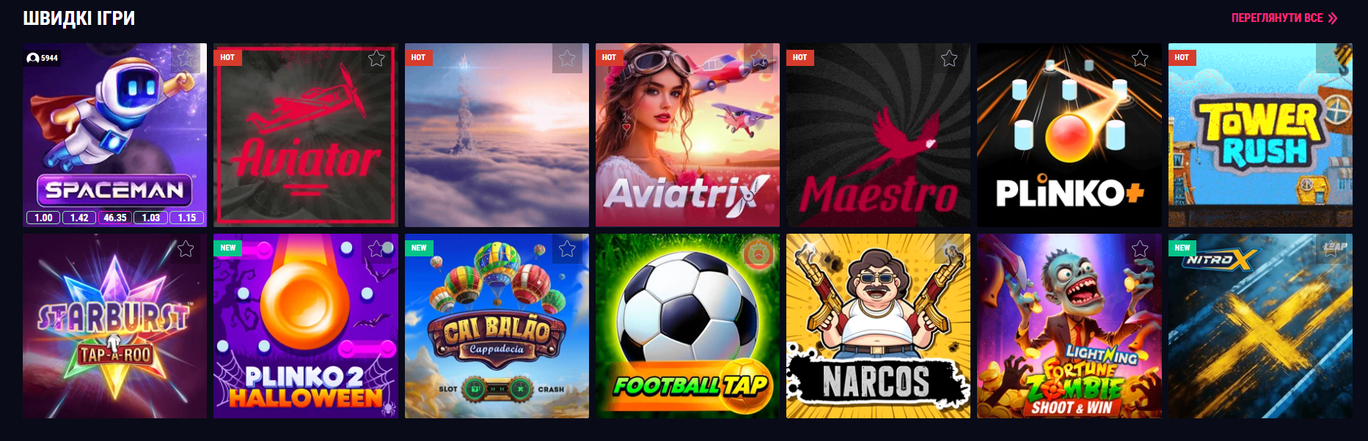
Task: Open the Переглянути все link
Action: tap(1277, 18)
